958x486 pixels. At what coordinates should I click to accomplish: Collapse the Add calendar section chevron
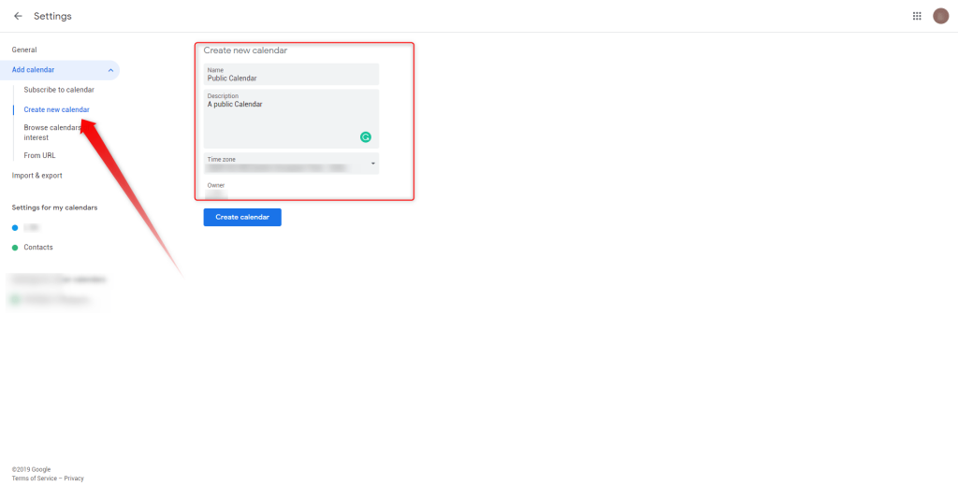(111, 70)
